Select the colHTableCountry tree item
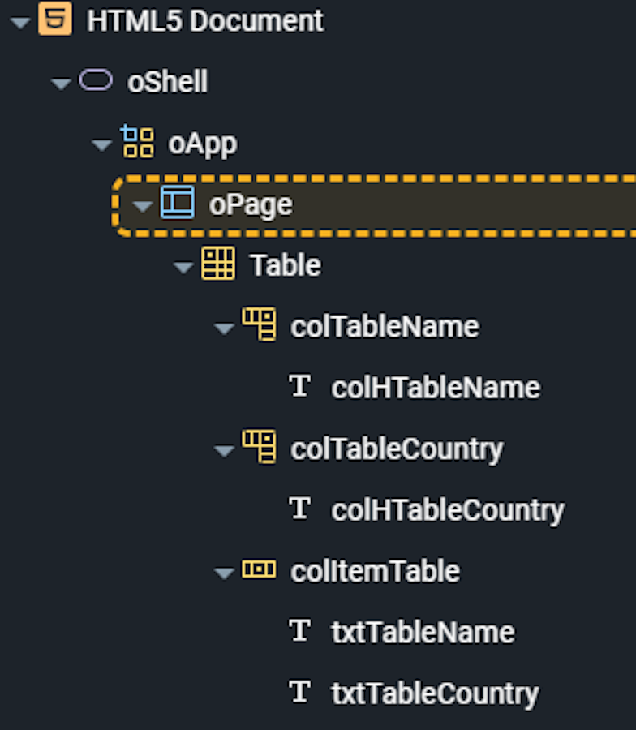Viewport: 636px width, 730px height. [x=448, y=511]
